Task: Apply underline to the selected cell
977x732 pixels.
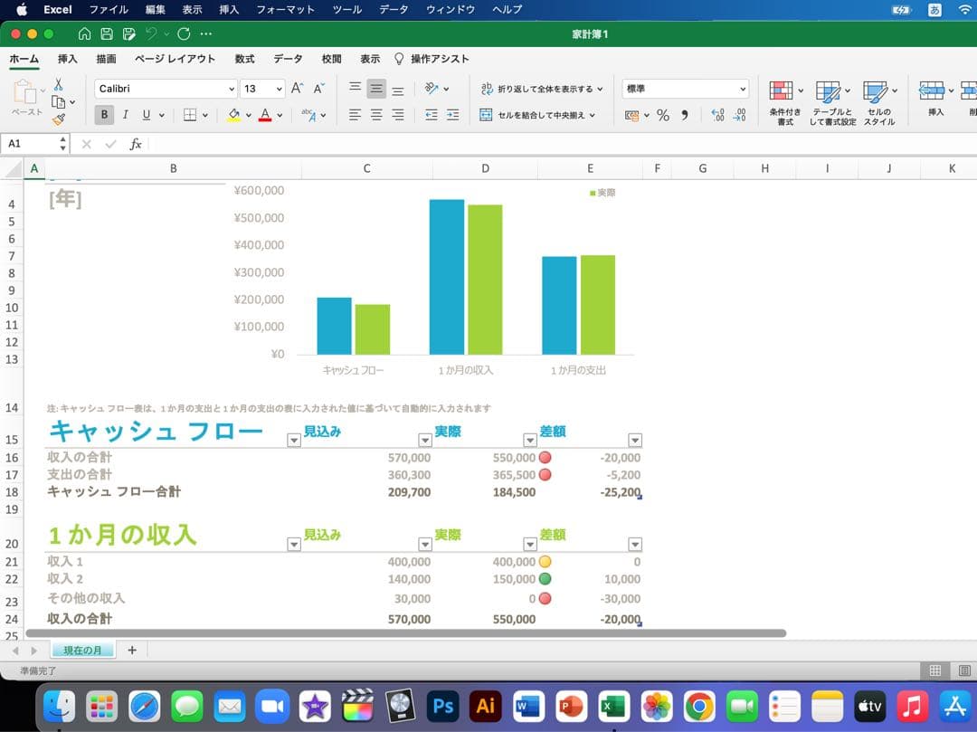Action: [145, 114]
